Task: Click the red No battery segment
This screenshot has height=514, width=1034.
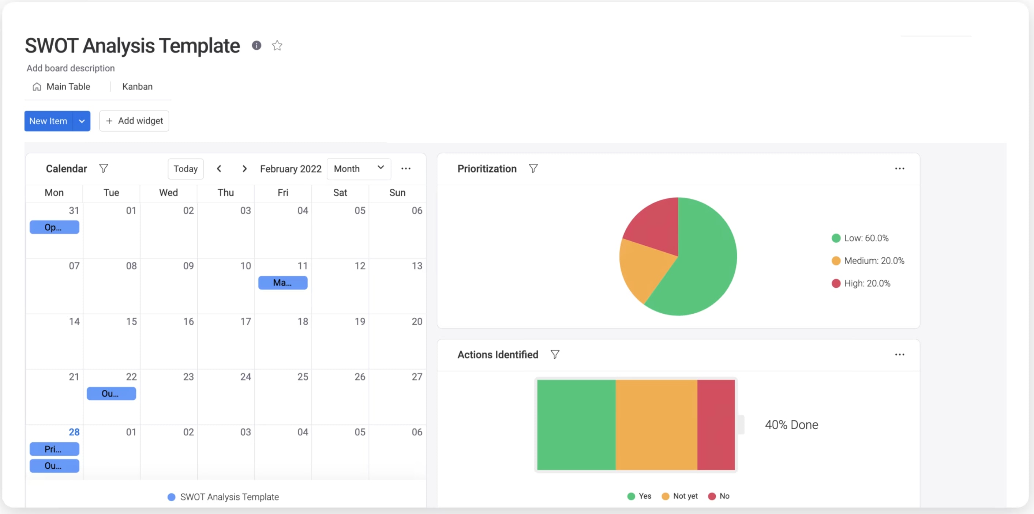Action: pyautogui.click(x=716, y=424)
